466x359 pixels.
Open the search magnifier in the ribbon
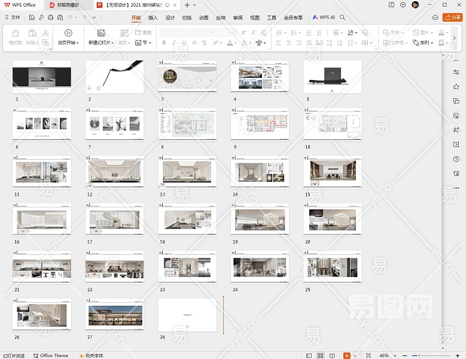(x=343, y=18)
